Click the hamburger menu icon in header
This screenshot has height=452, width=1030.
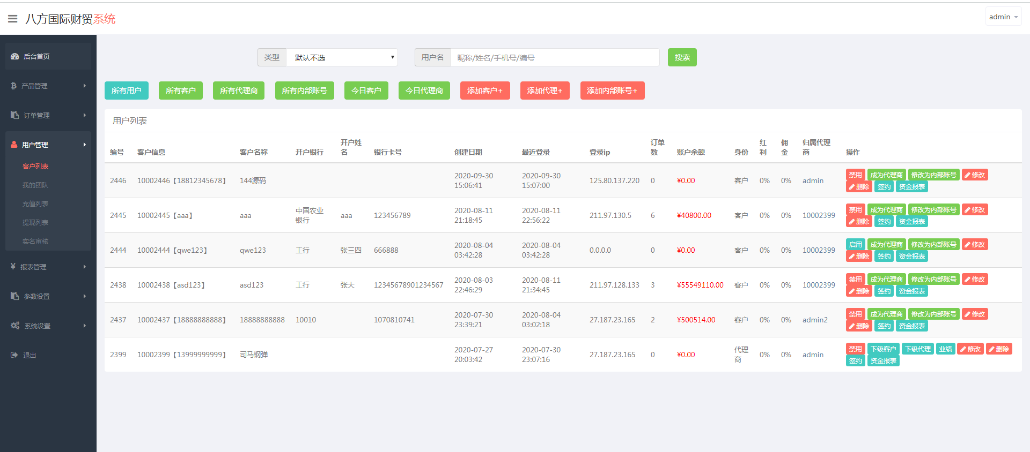12,19
